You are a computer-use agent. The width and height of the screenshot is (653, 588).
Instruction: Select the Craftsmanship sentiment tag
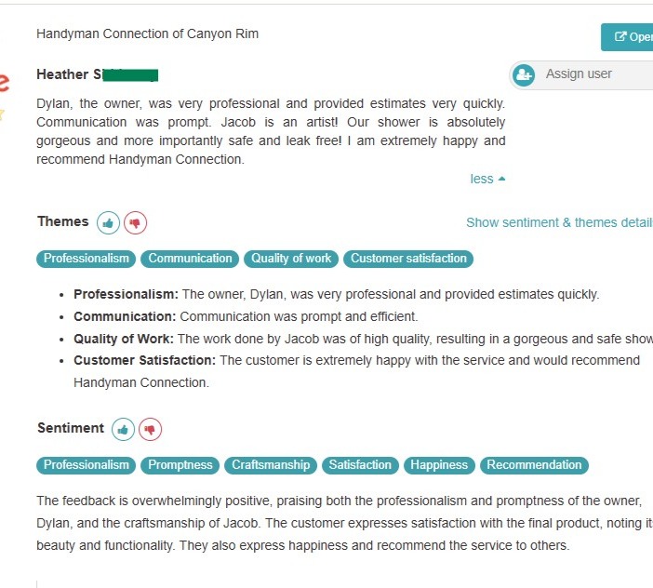[269, 465]
